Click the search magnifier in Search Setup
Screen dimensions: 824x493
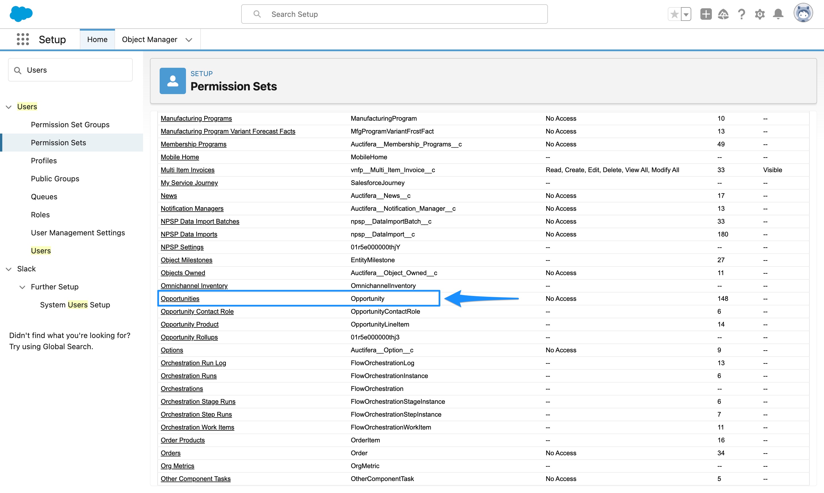(257, 14)
